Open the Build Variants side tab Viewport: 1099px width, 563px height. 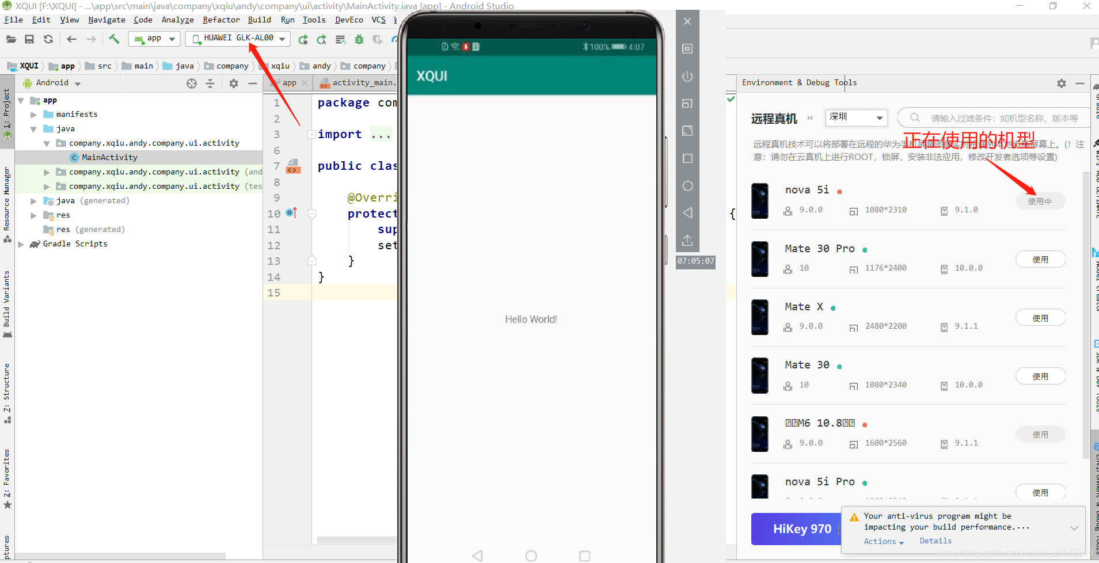tap(7, 303)
